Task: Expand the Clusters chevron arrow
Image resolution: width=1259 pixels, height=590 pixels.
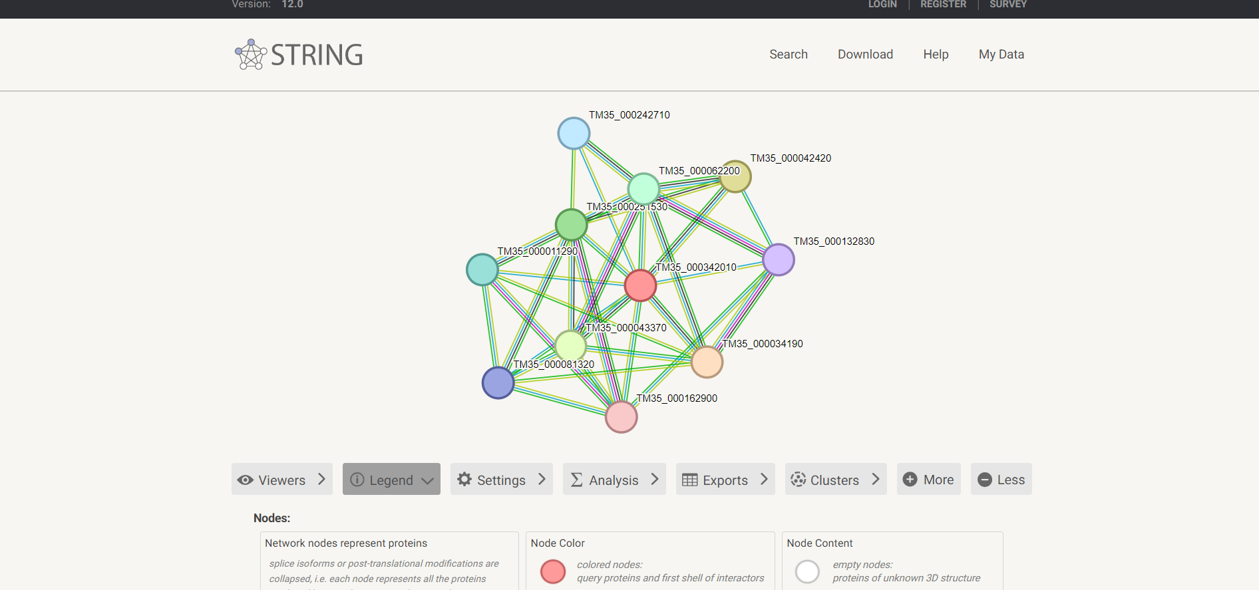Action: [x=876, y=479]
